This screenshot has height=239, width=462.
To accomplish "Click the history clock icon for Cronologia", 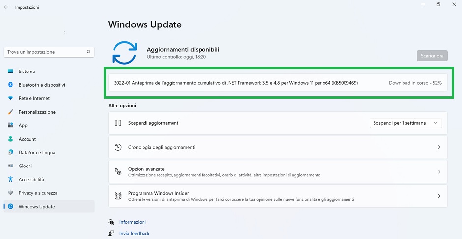I will (x=118, y=147).
